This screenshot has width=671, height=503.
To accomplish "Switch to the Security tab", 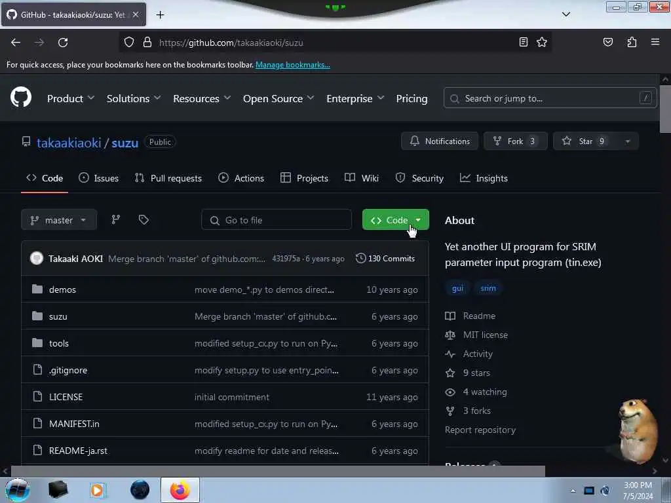I will 419,178.
